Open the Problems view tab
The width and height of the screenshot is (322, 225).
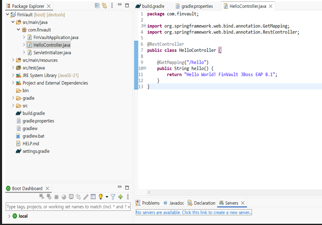pos(148,203)
